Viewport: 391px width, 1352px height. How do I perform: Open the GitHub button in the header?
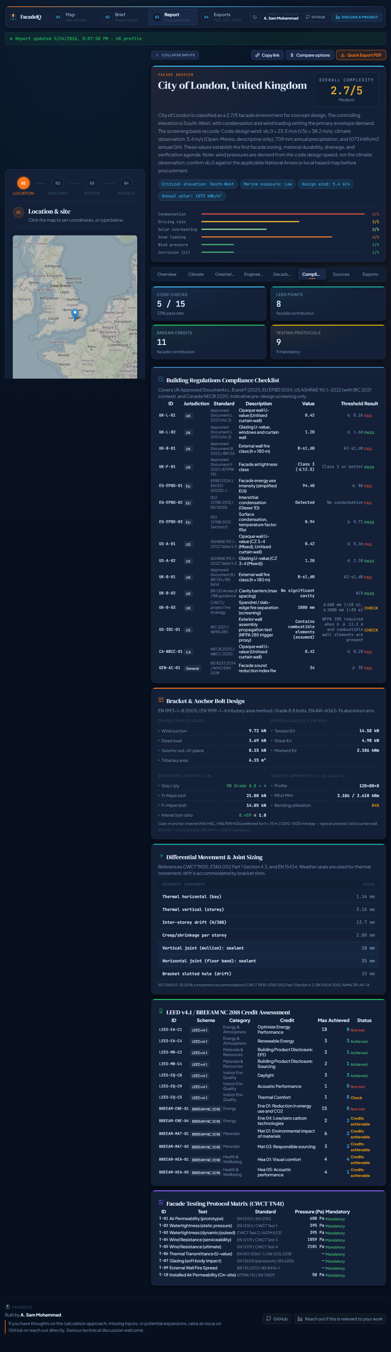pos(316,17)
